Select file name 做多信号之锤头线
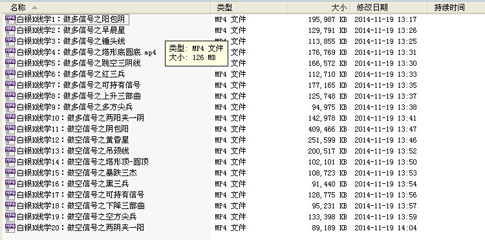 (x=94, y=41)
